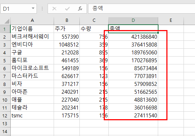
Task: Select row 12 header
Action: click(x=5, y=116)
